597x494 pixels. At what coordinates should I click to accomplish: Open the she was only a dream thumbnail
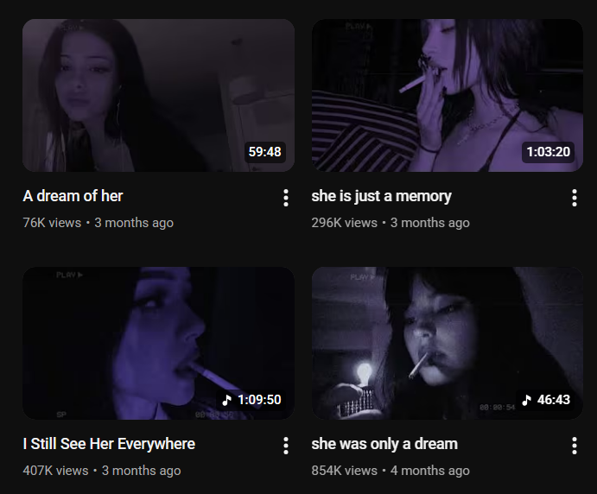[448, 343]
